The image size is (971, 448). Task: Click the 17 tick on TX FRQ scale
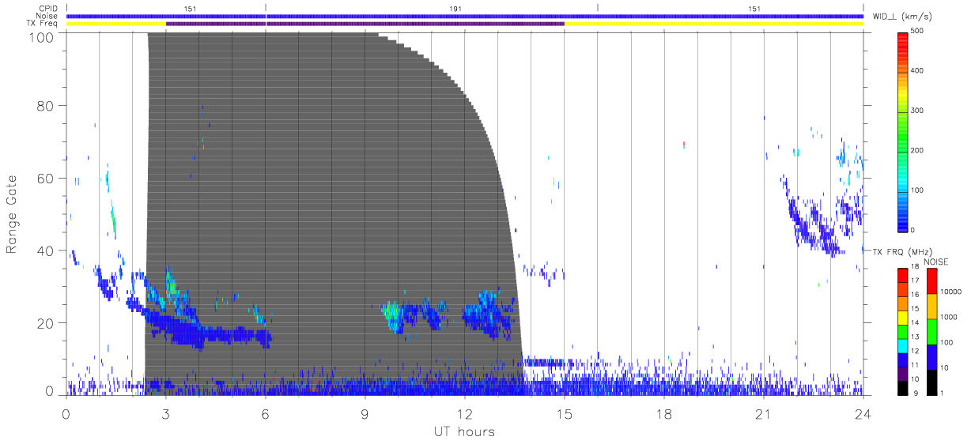(x=914, y=280)
